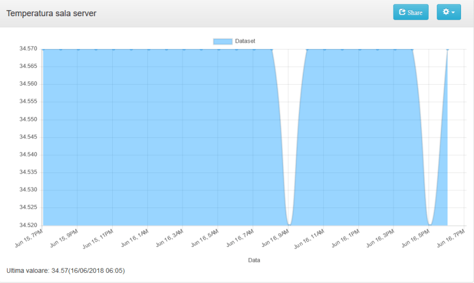Click the chart dip minimum near Jun 16, 5PM

[430, 224]
